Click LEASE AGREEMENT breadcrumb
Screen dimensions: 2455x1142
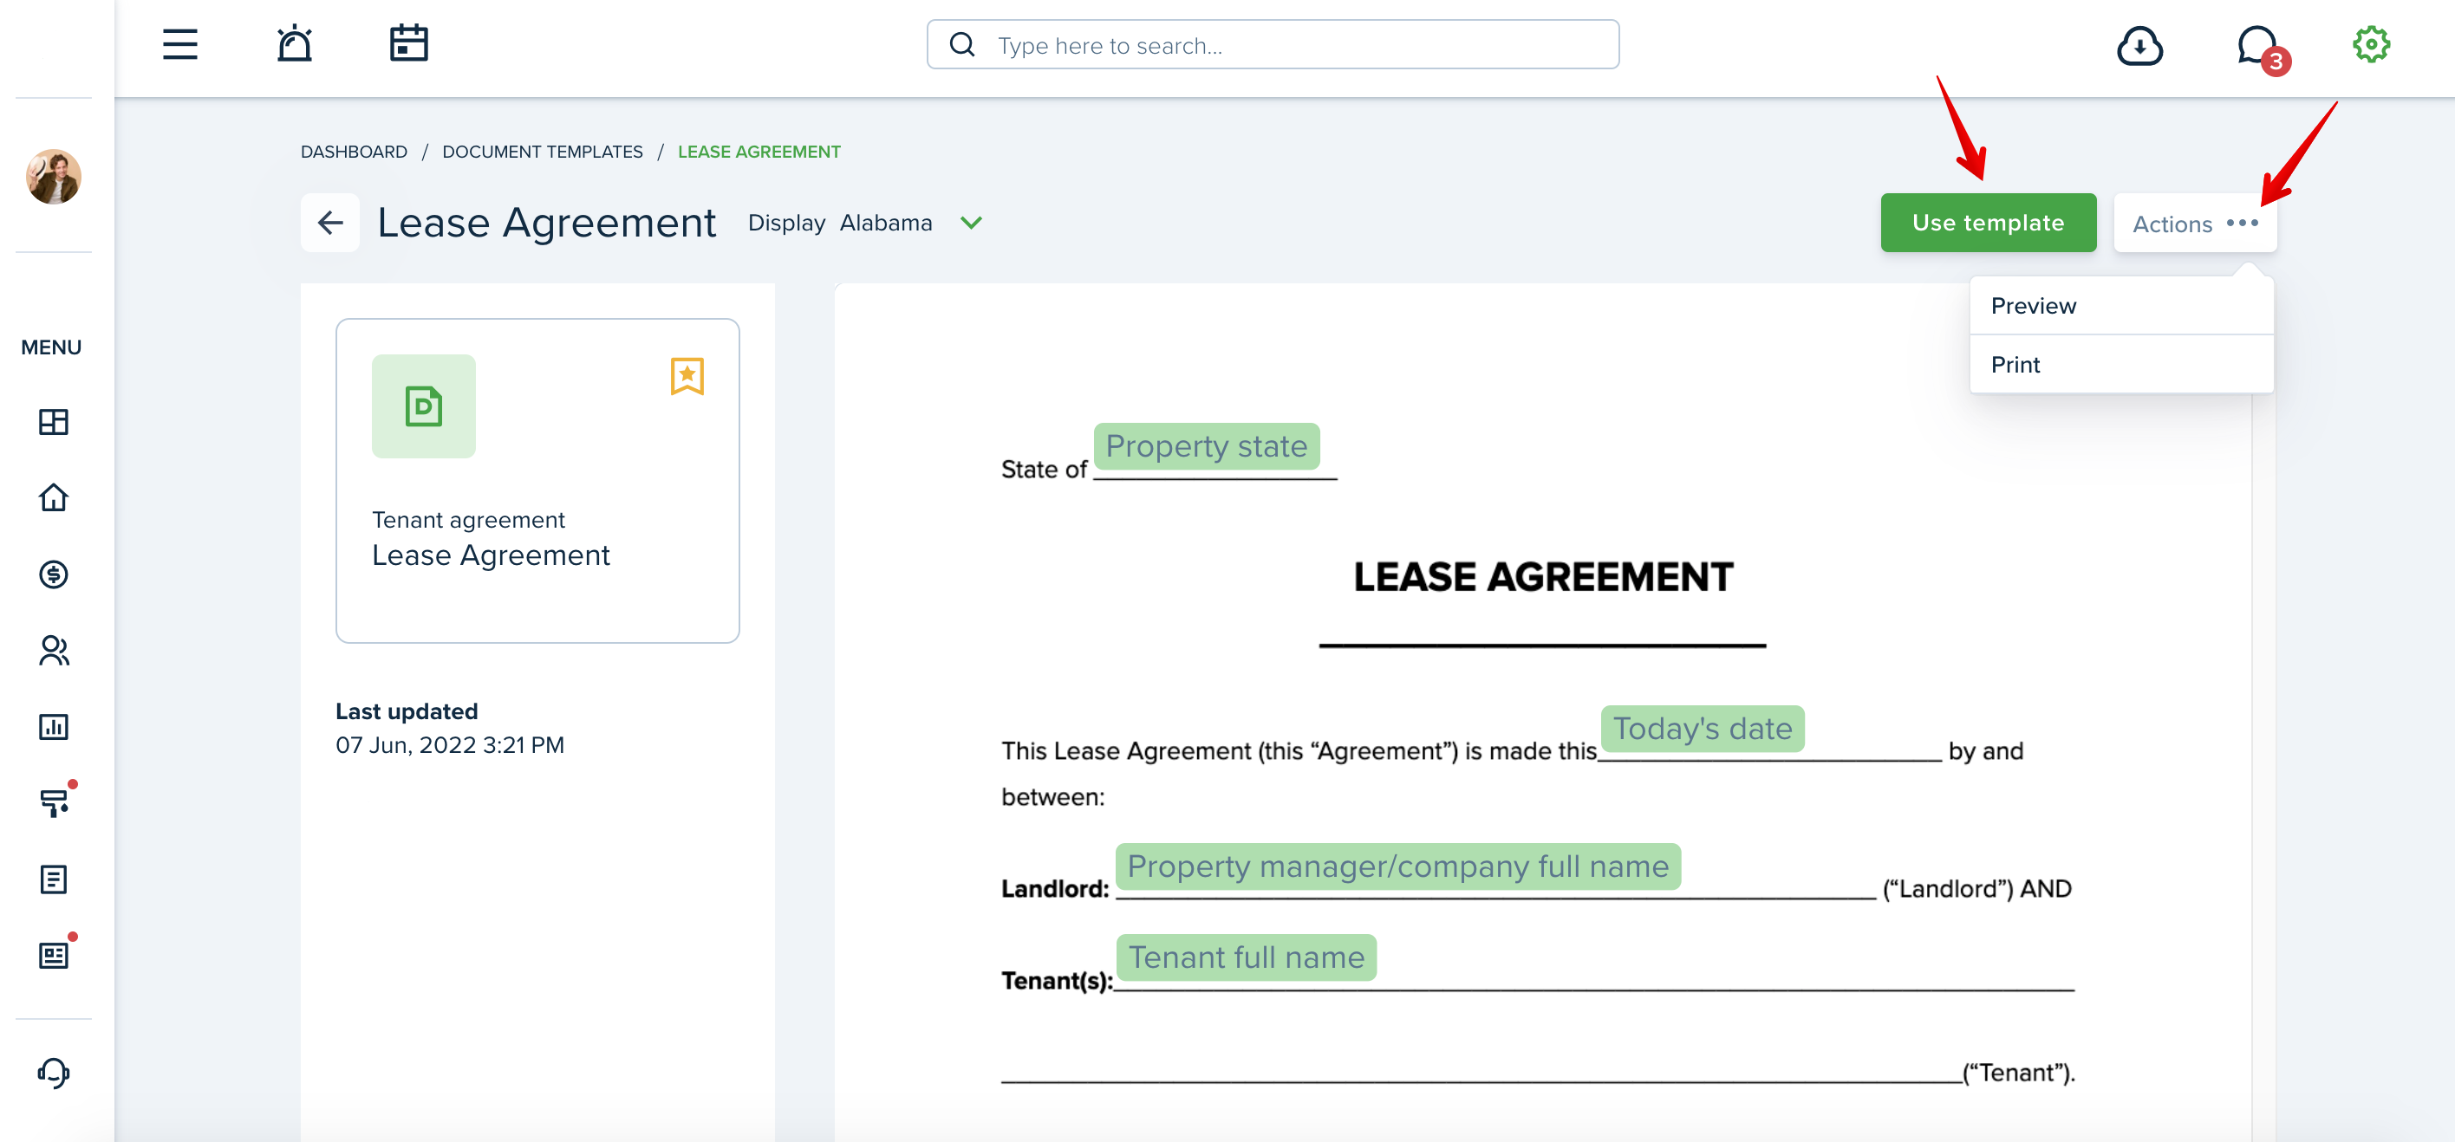pyautogui.click(x=759, y=152)
